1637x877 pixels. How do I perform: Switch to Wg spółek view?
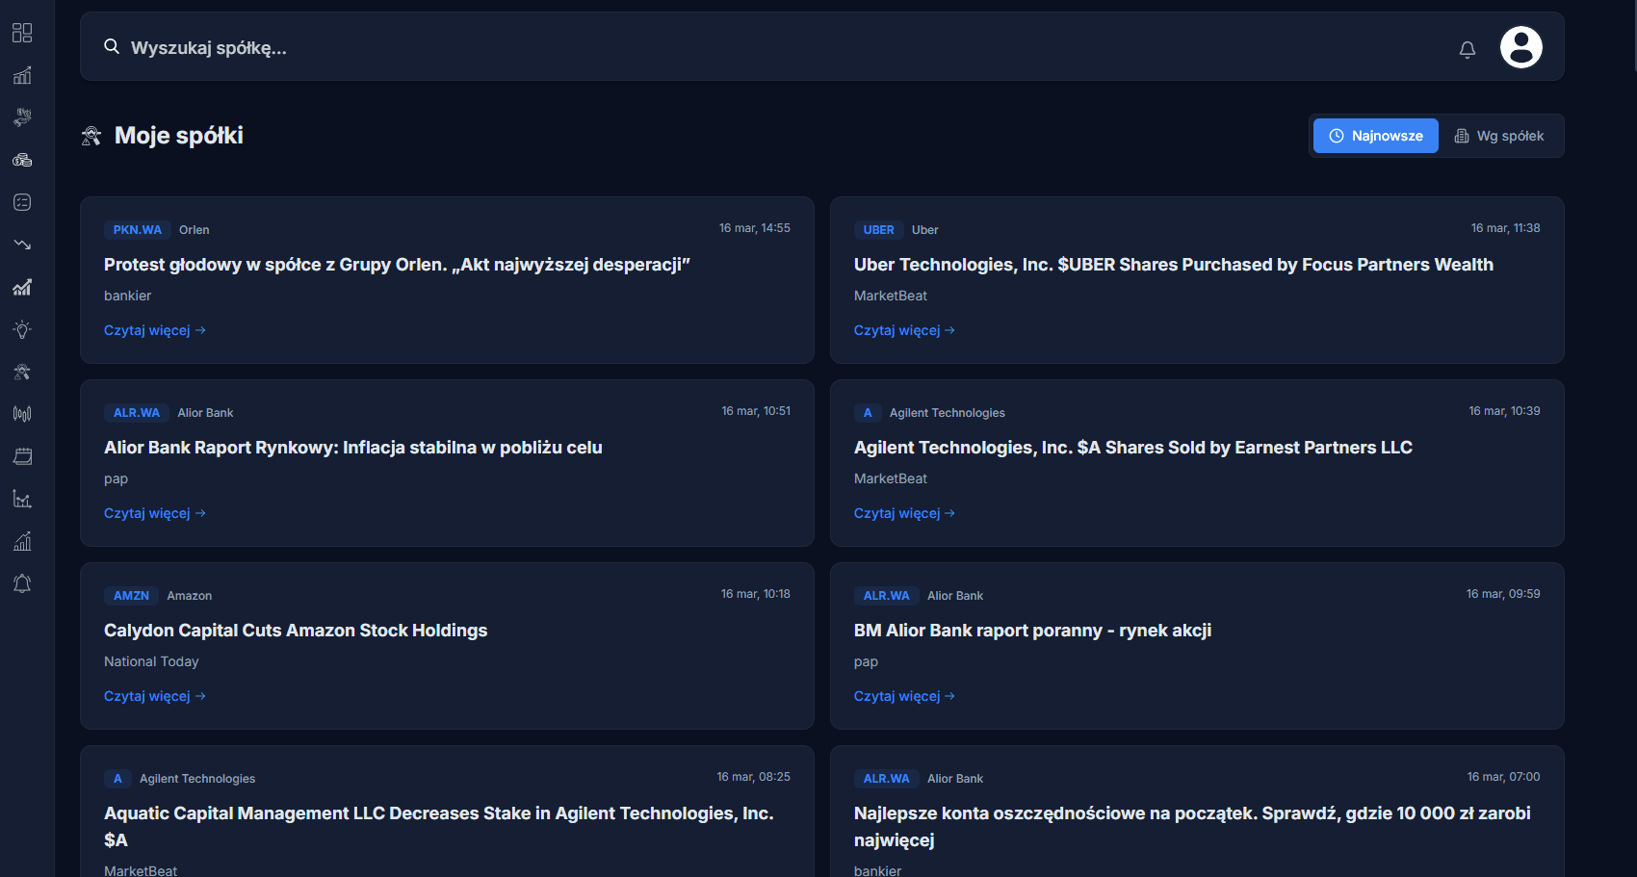coord(1499,136)
